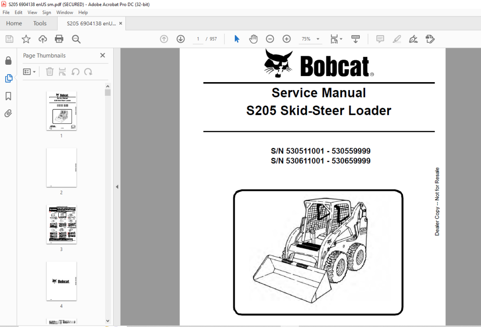This screenshot has height=327, width=481.
Task: Open the Sign menu
Action: tap(47, 13)
